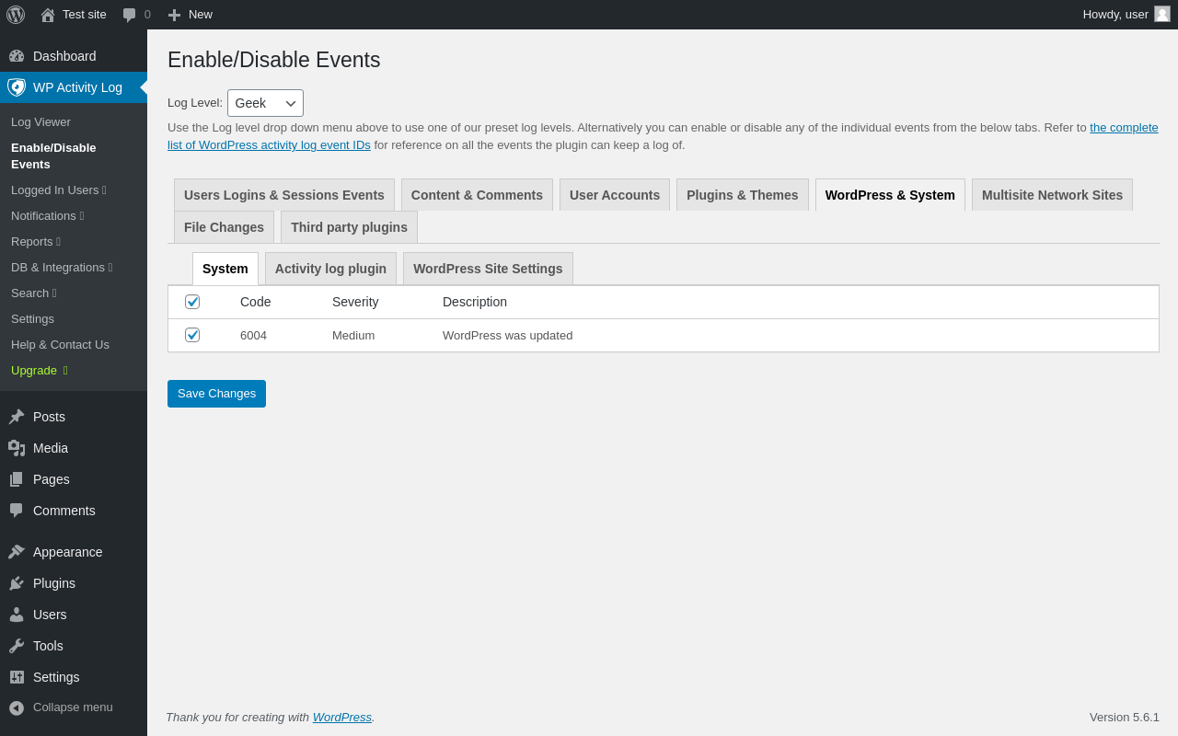Viewport: 1178px width, 736px height.
Task: Open the Howdy, user account menu
Action: pos(1126,15)
